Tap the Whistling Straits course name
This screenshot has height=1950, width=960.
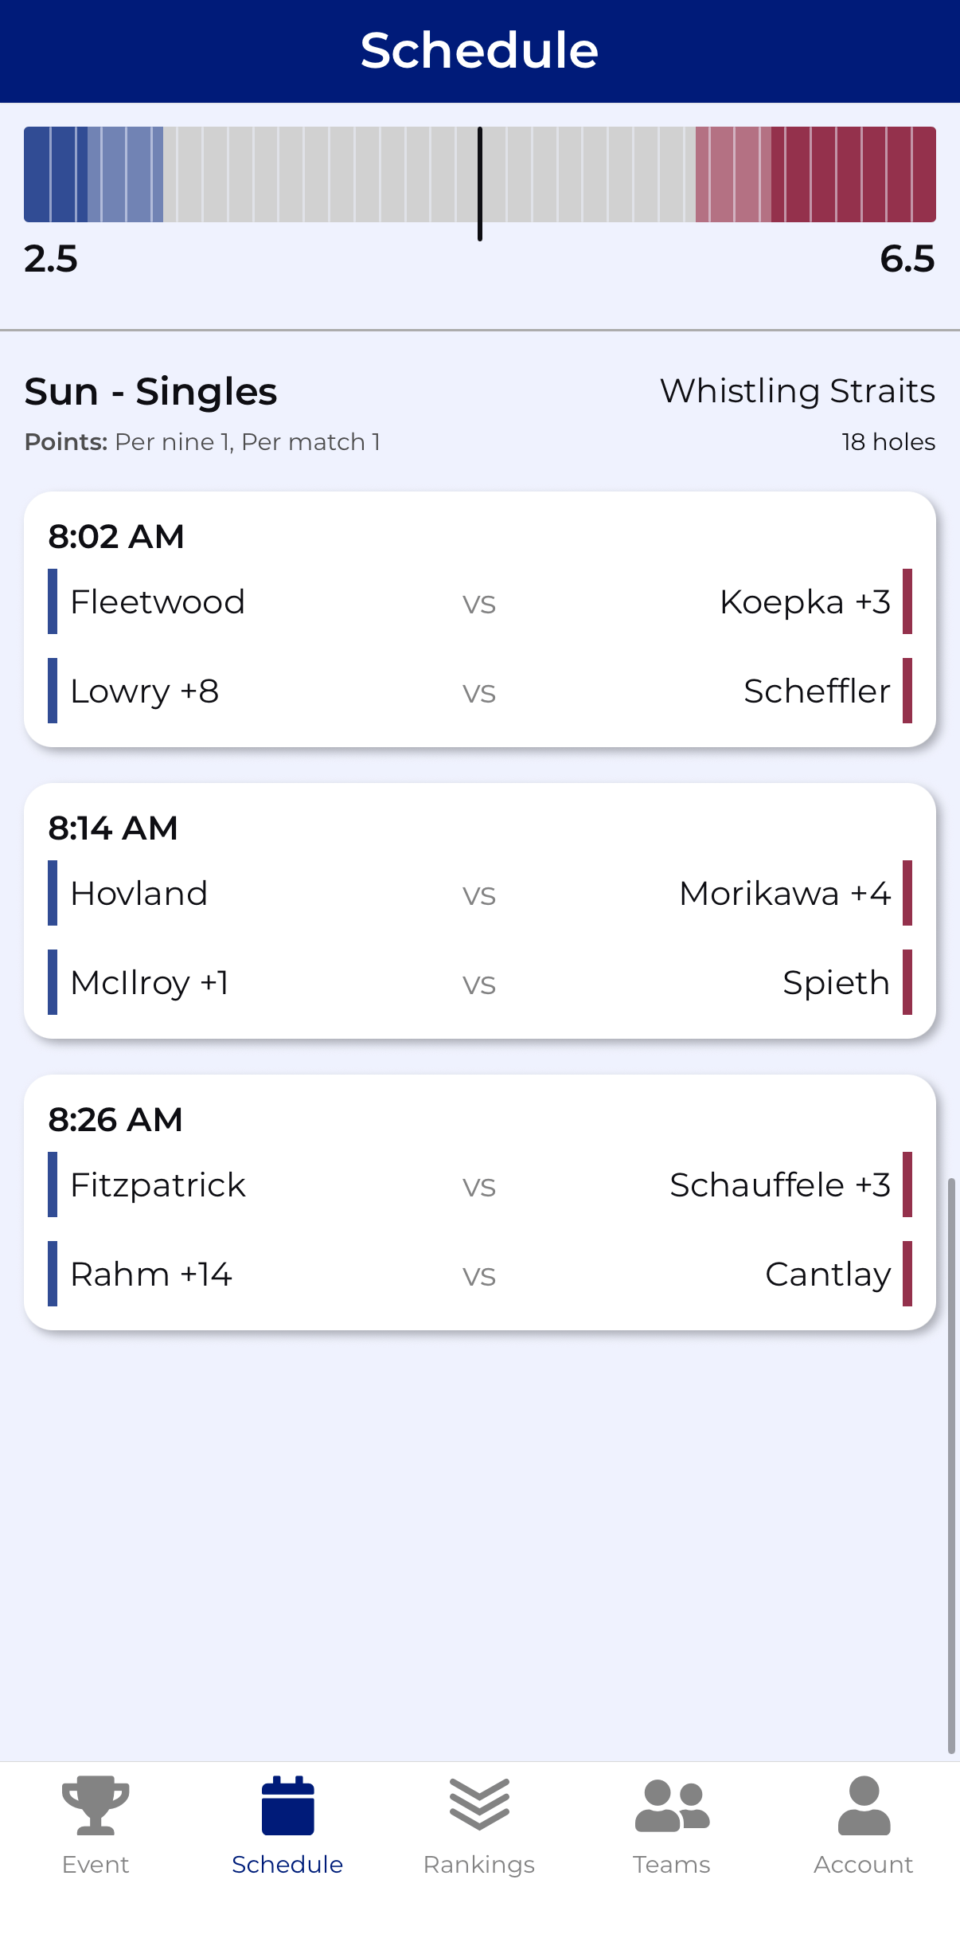pos(798,391)
